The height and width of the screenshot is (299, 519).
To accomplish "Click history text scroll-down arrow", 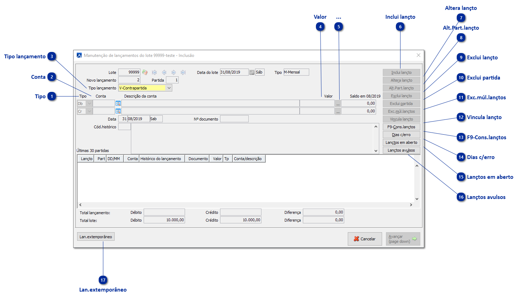I will (x=376, y=151).
